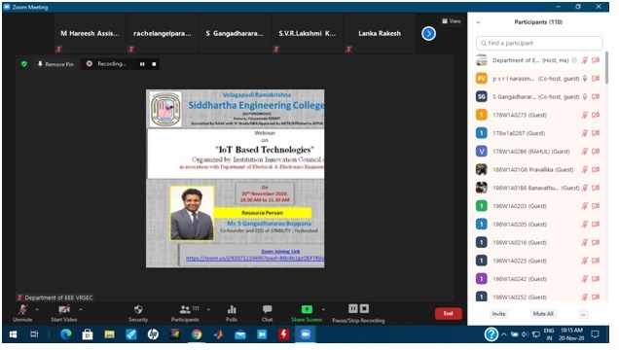Click SG avatar of S Gangadharar
Image resolution: width=619 pixels, height=350 pixels.
click(x=481, y=96)
